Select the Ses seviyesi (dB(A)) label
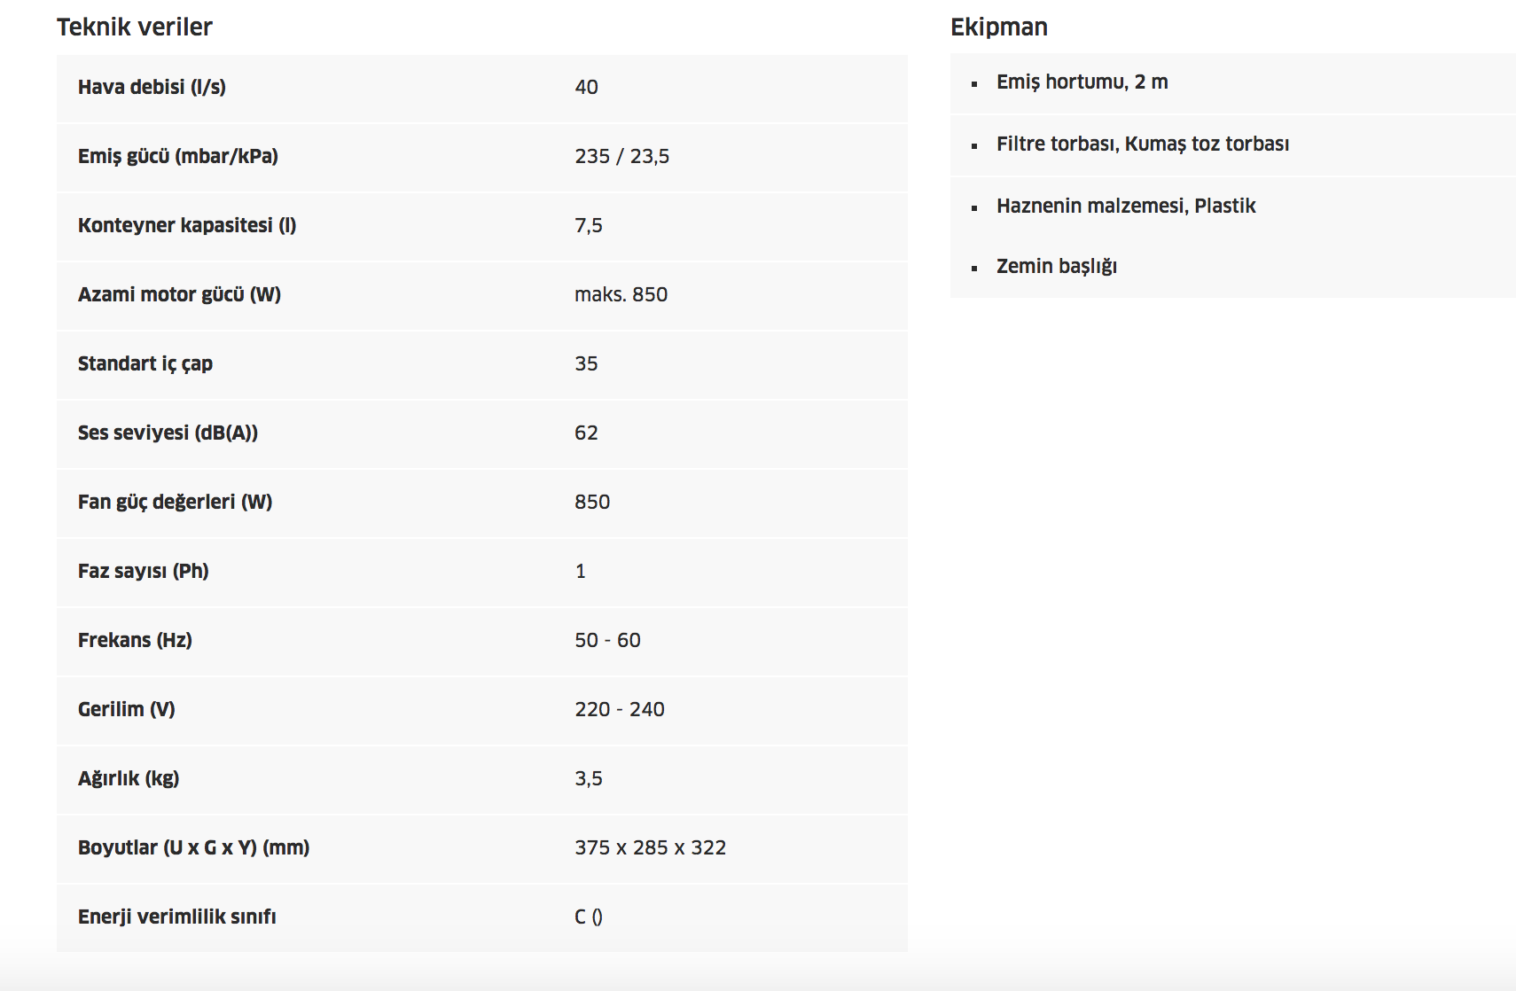 pyautogui.click(x=168, y=433)
